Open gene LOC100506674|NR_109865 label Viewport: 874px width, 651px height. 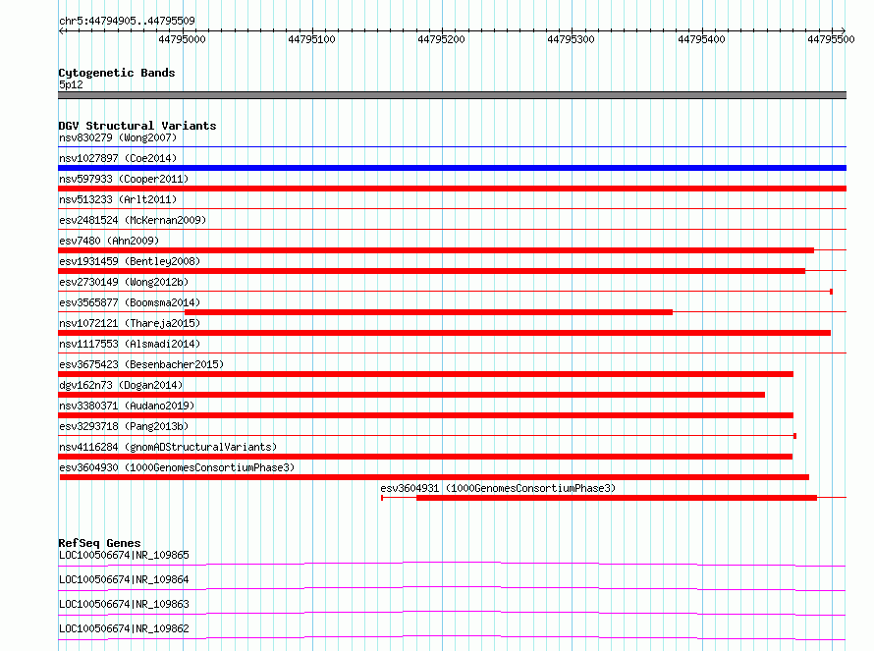click(124, 555)
